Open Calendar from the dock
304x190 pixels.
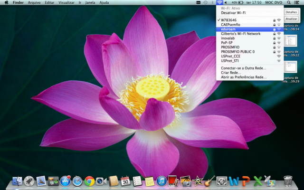125,181
